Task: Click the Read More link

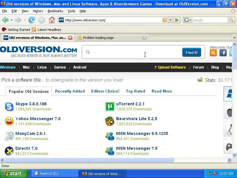Action: (162, 91)
